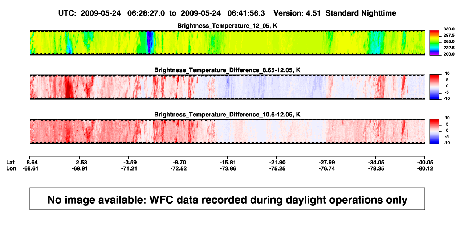Click the 297.5 colorbar label
This screenshot has width=472, height=242.
pos(448,35)
